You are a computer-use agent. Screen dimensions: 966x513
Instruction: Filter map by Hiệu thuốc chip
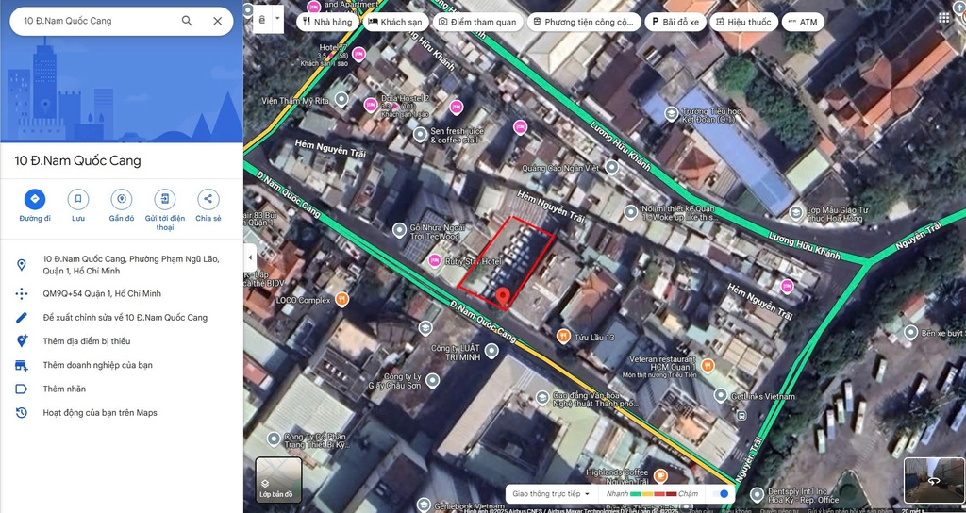tap(743, 22)
